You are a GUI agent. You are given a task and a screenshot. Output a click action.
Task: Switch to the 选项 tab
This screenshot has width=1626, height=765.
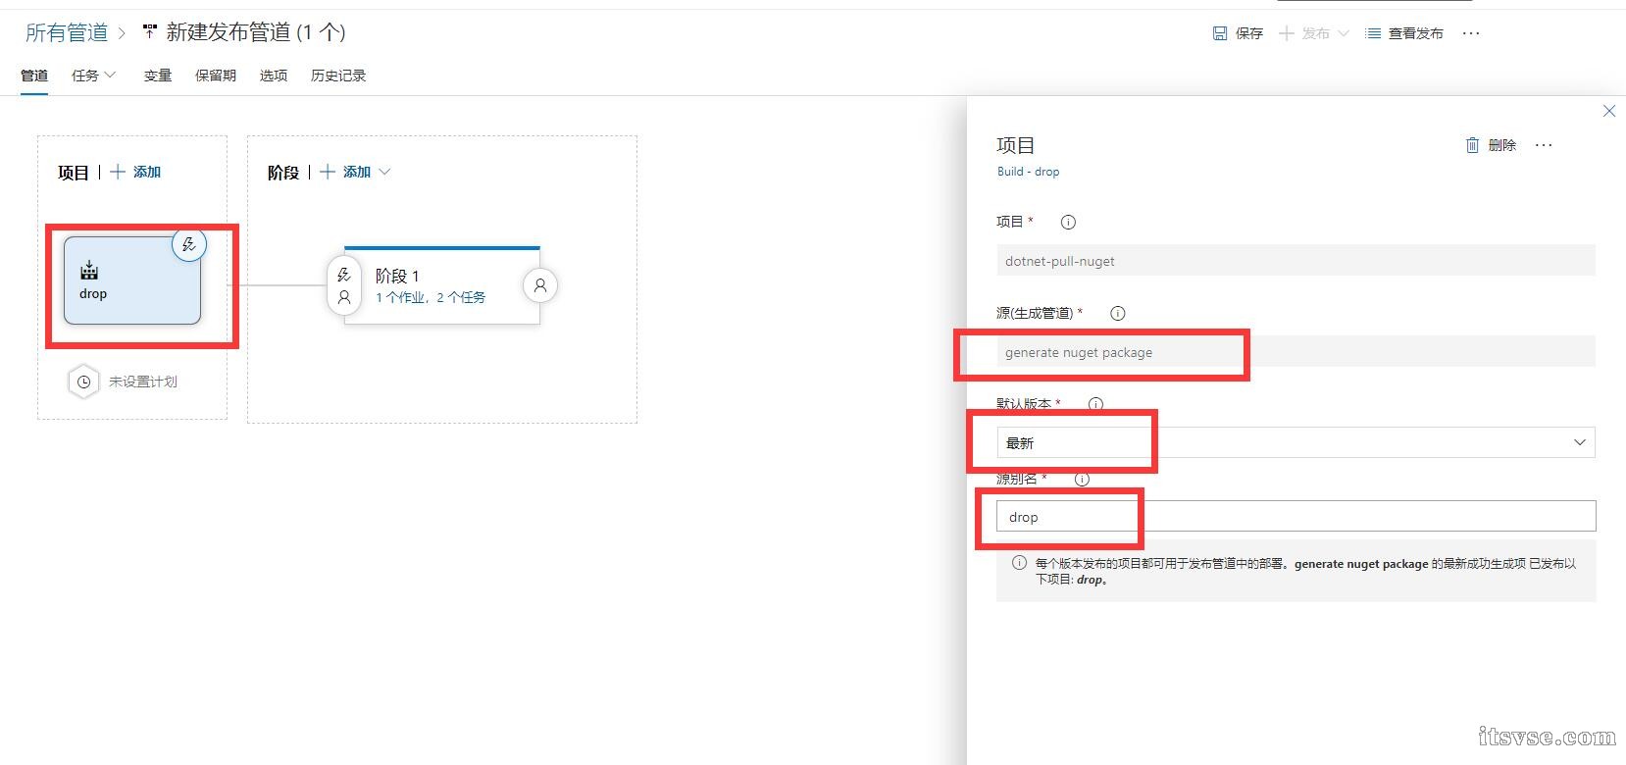pyautogui.click(x=274, y=76)
